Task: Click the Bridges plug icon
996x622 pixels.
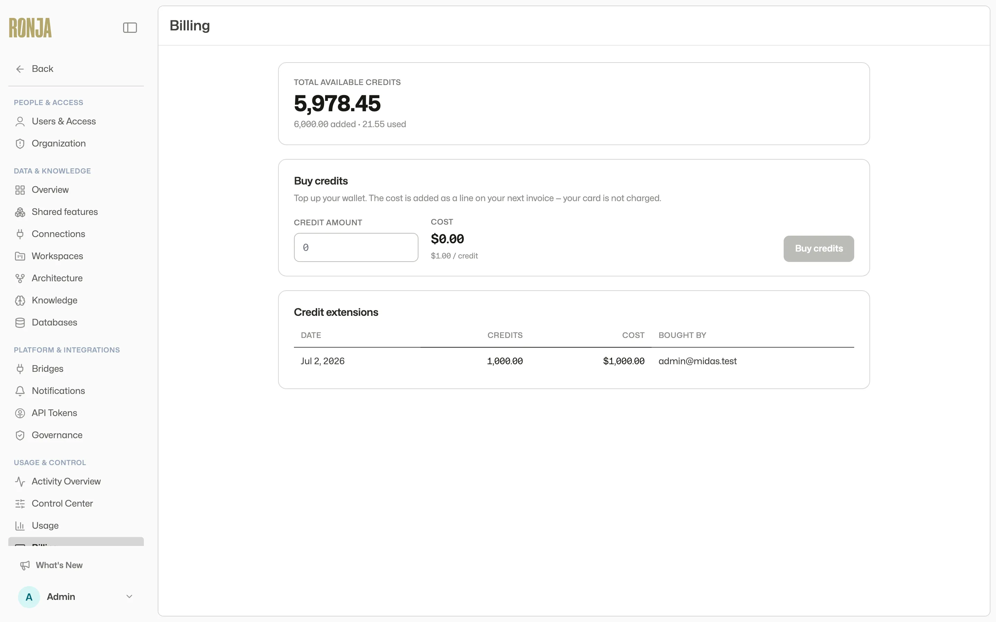Action: [20, 369]
